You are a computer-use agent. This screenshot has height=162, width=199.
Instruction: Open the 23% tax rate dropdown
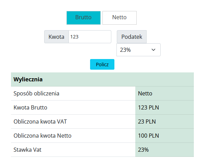138,50
